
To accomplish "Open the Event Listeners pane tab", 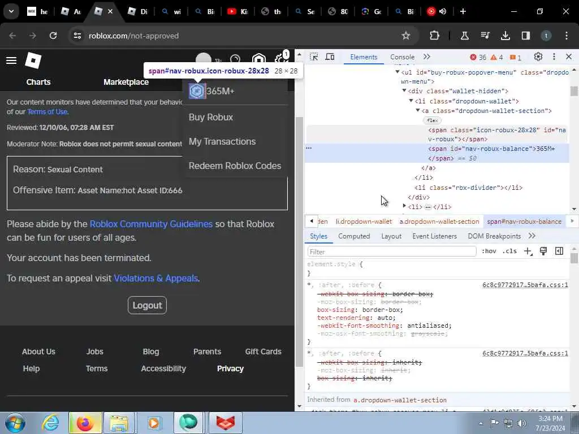I will point(434,236).
